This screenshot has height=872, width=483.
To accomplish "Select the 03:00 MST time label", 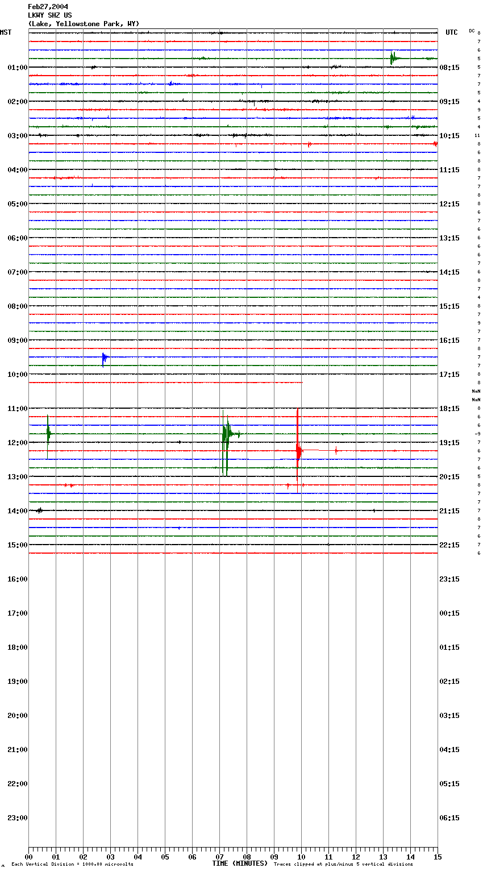I will [18, 136].
